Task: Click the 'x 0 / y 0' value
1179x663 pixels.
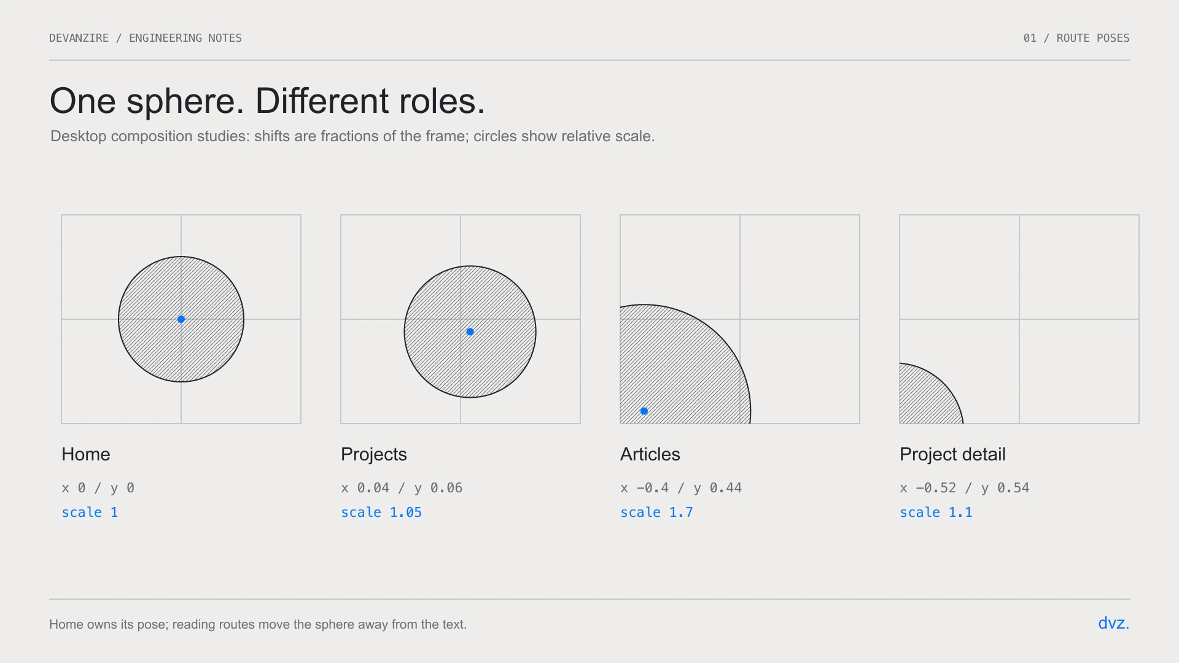Action: (98, 488)
